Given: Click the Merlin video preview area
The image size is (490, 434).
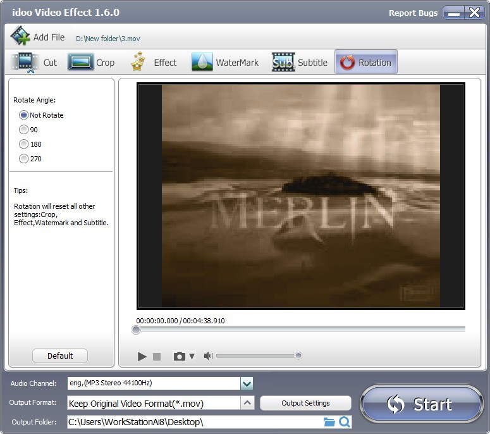Looking at the screenshot, I should [x=300, y=196].
